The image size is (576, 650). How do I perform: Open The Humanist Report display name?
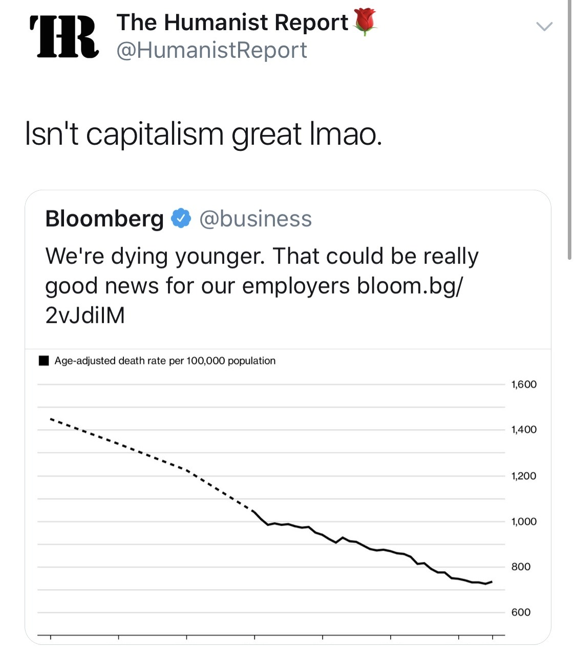(232, 23)
